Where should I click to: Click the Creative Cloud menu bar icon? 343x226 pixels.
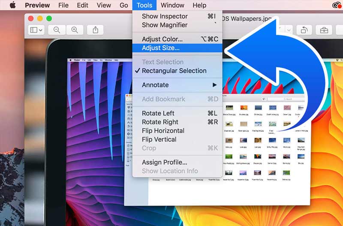point(337,5)
